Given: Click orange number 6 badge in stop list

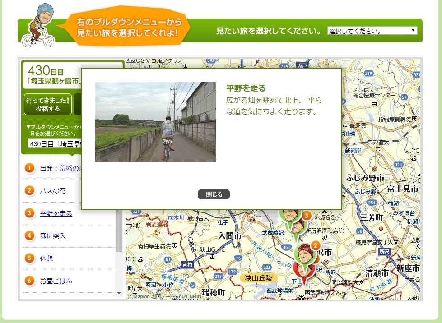Looking at the screenshot, I should [29, 281].
